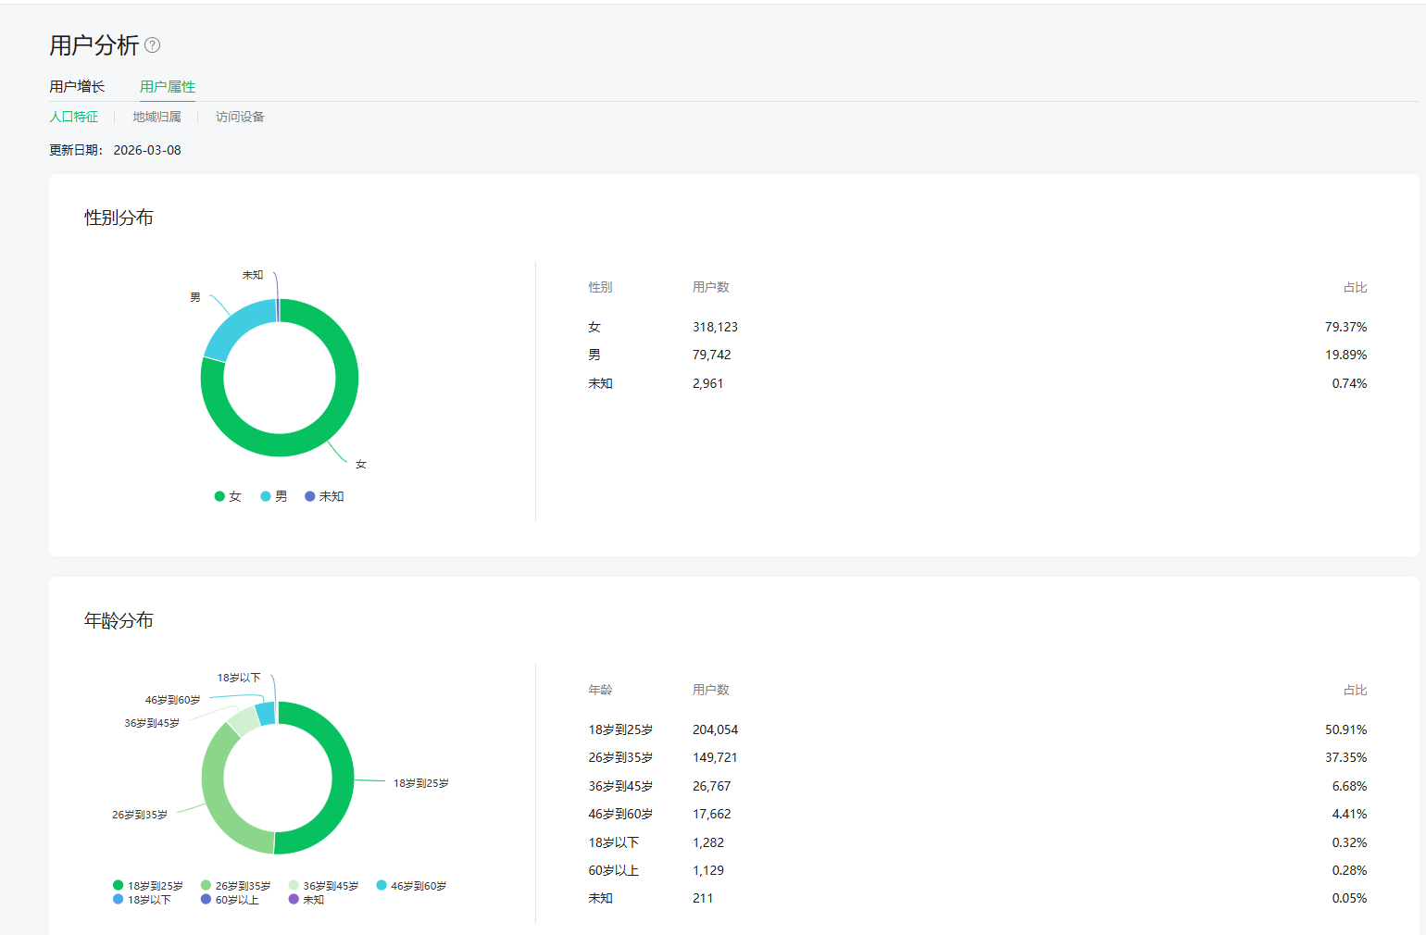Select the user count 1,282
Viewport: 1426px width, 935px height.
click(707, 842)
